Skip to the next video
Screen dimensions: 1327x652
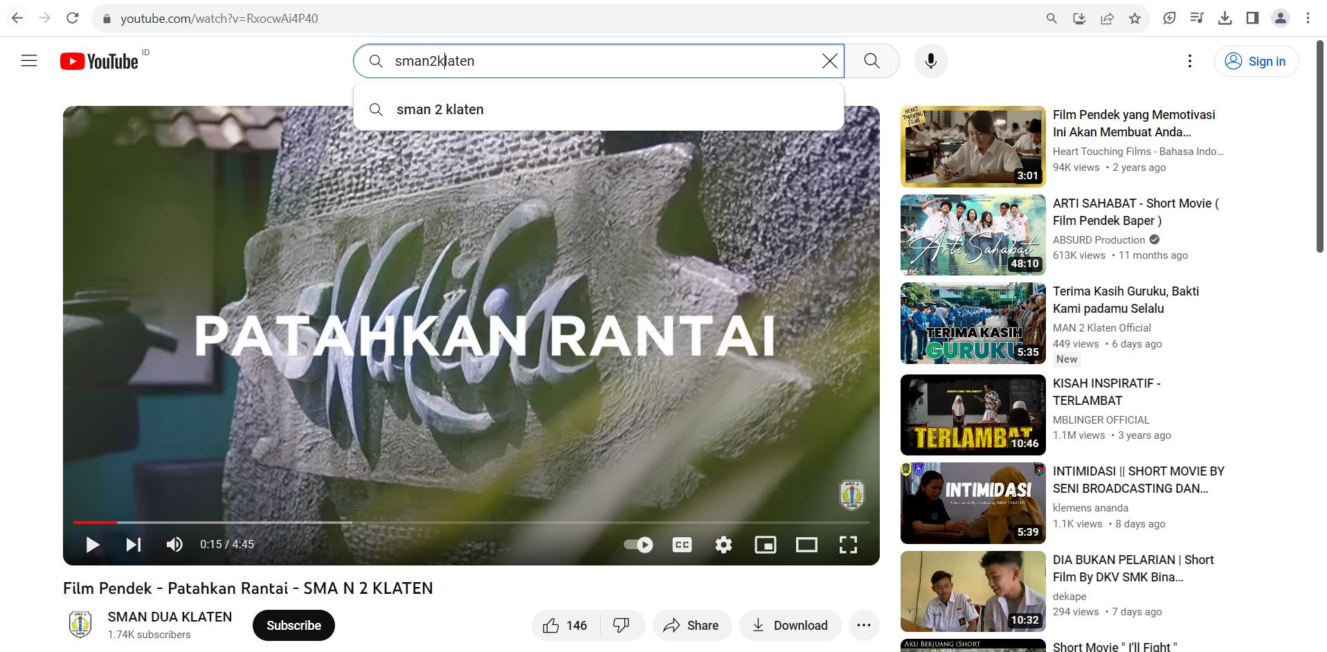pos(133,545)
